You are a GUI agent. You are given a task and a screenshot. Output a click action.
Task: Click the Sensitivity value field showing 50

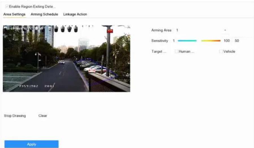237,41
